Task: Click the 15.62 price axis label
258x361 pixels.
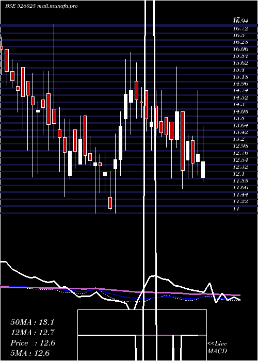Action: click(240, 63)
